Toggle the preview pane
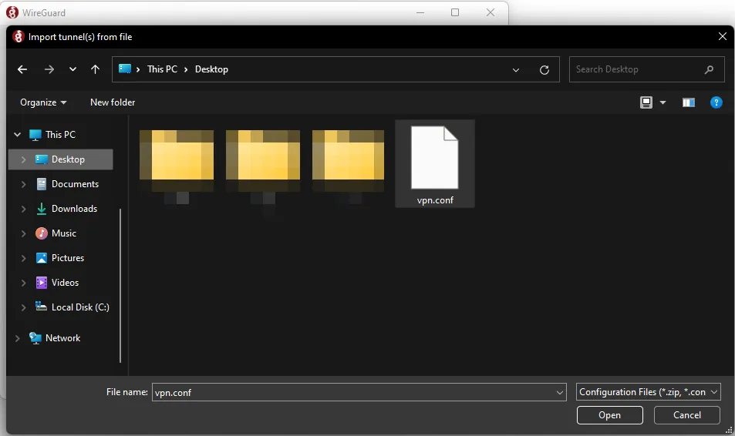 (x=689, y=102)
